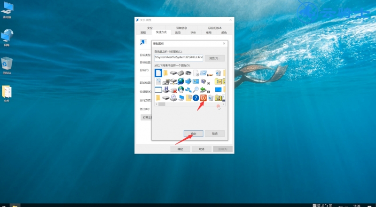Click the 英 input method indicator

click(319, 205)
